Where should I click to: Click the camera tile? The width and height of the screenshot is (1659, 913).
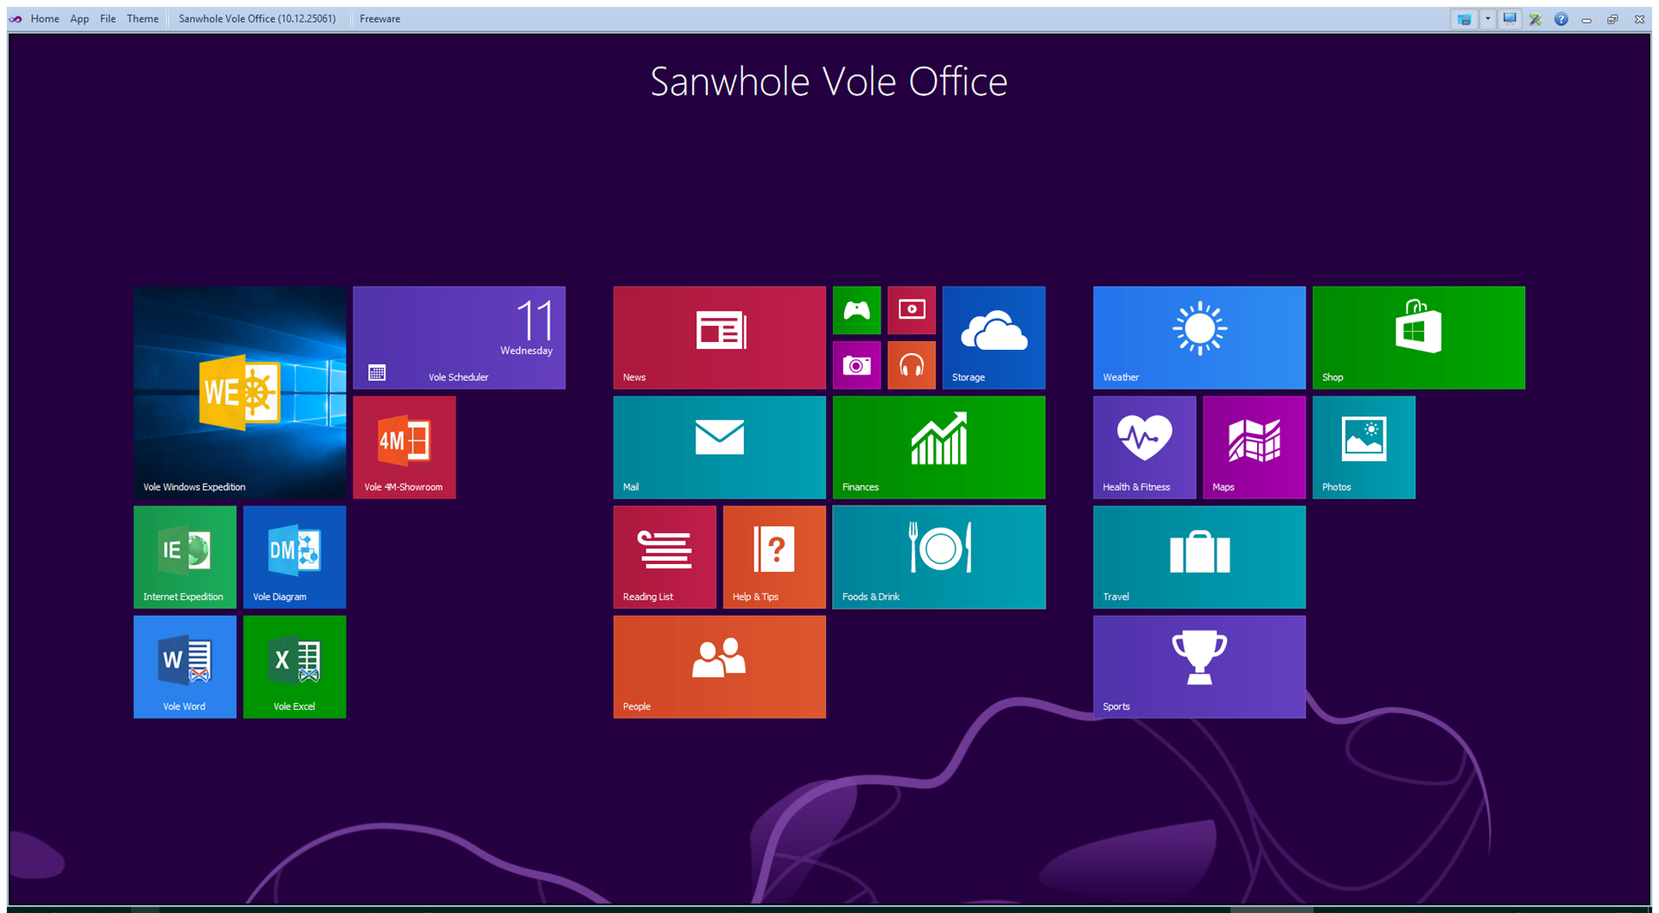click(856, 365)
